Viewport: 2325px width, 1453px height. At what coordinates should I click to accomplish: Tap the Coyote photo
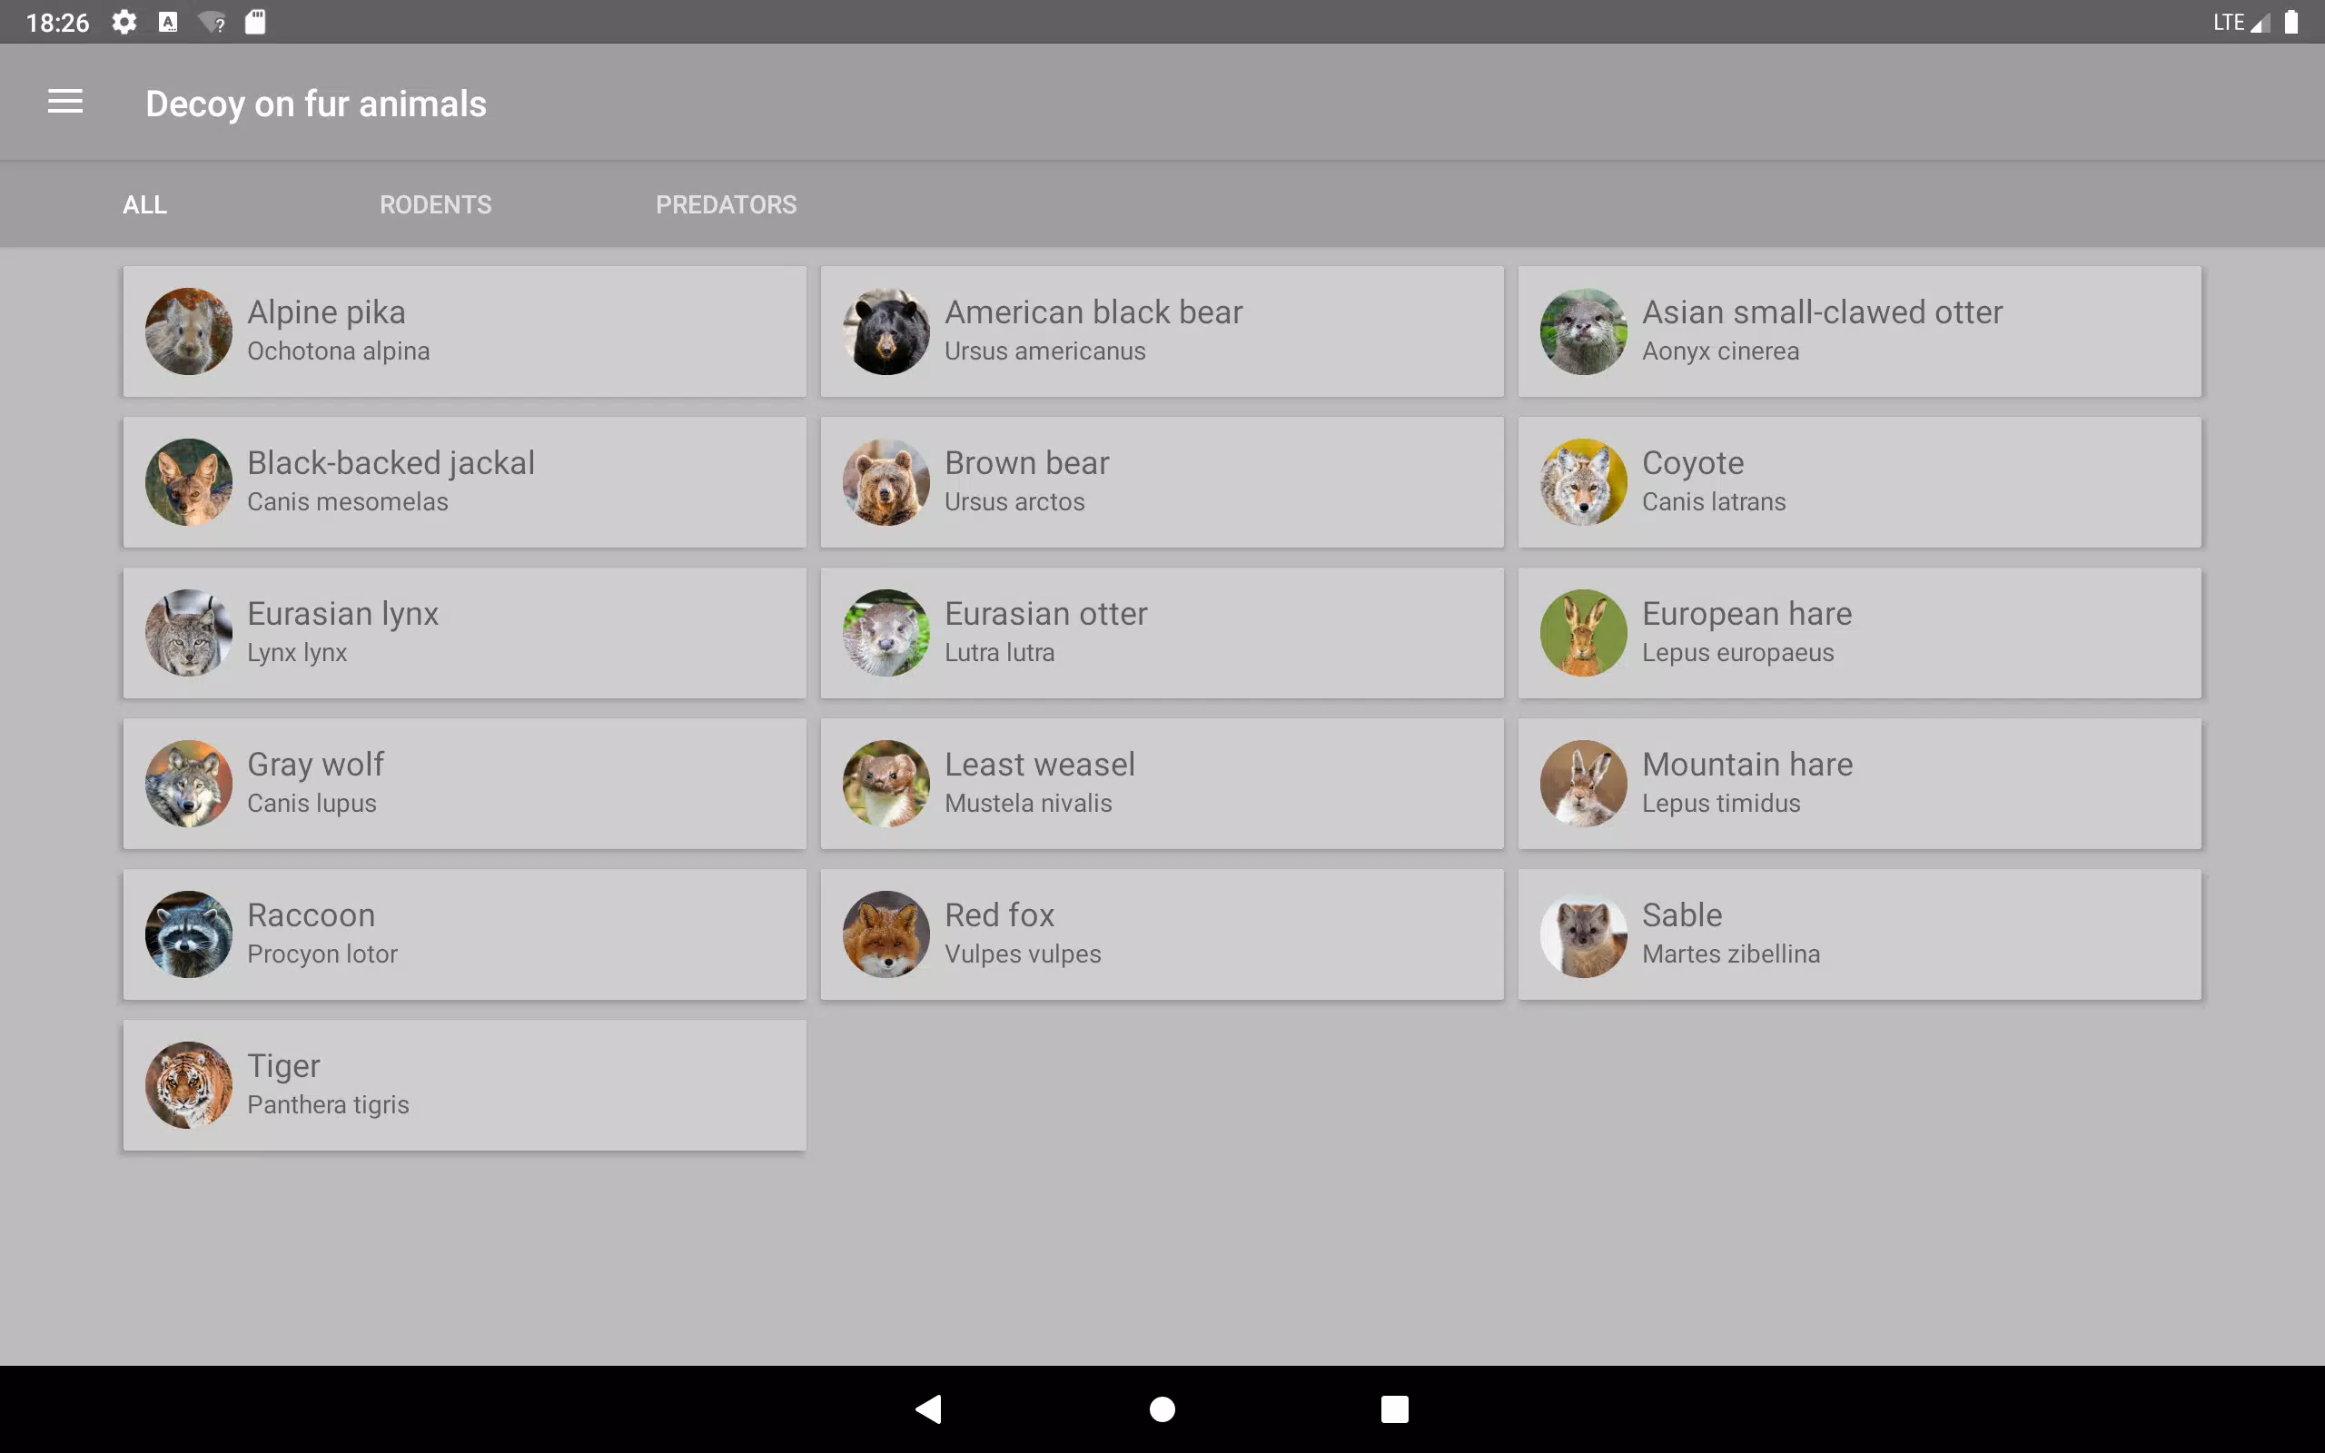coord(1583,482)
